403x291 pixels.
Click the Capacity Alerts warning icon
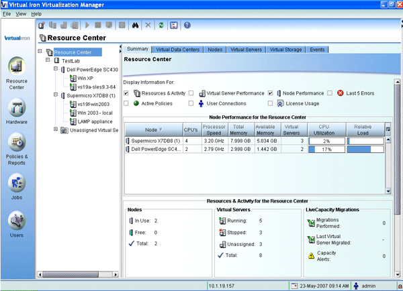[x=311, y=256]
